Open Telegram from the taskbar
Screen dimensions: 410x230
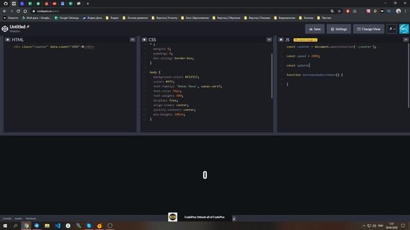37,226
